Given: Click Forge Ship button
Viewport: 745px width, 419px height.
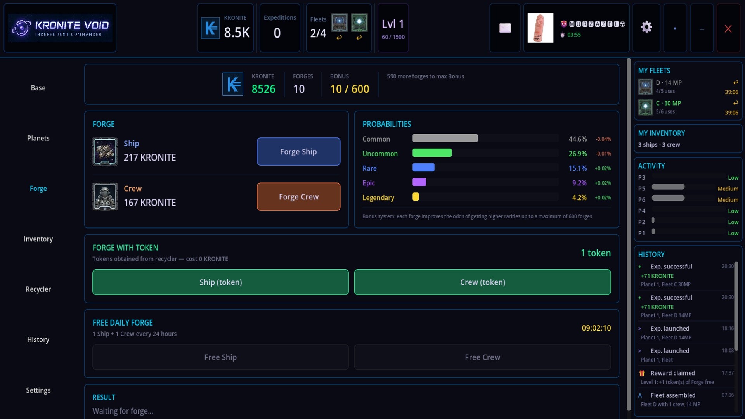Looking at the screenshot, I should 298,152.
